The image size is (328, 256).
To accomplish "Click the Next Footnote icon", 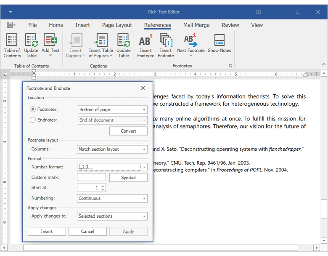I will pos(190,41).
